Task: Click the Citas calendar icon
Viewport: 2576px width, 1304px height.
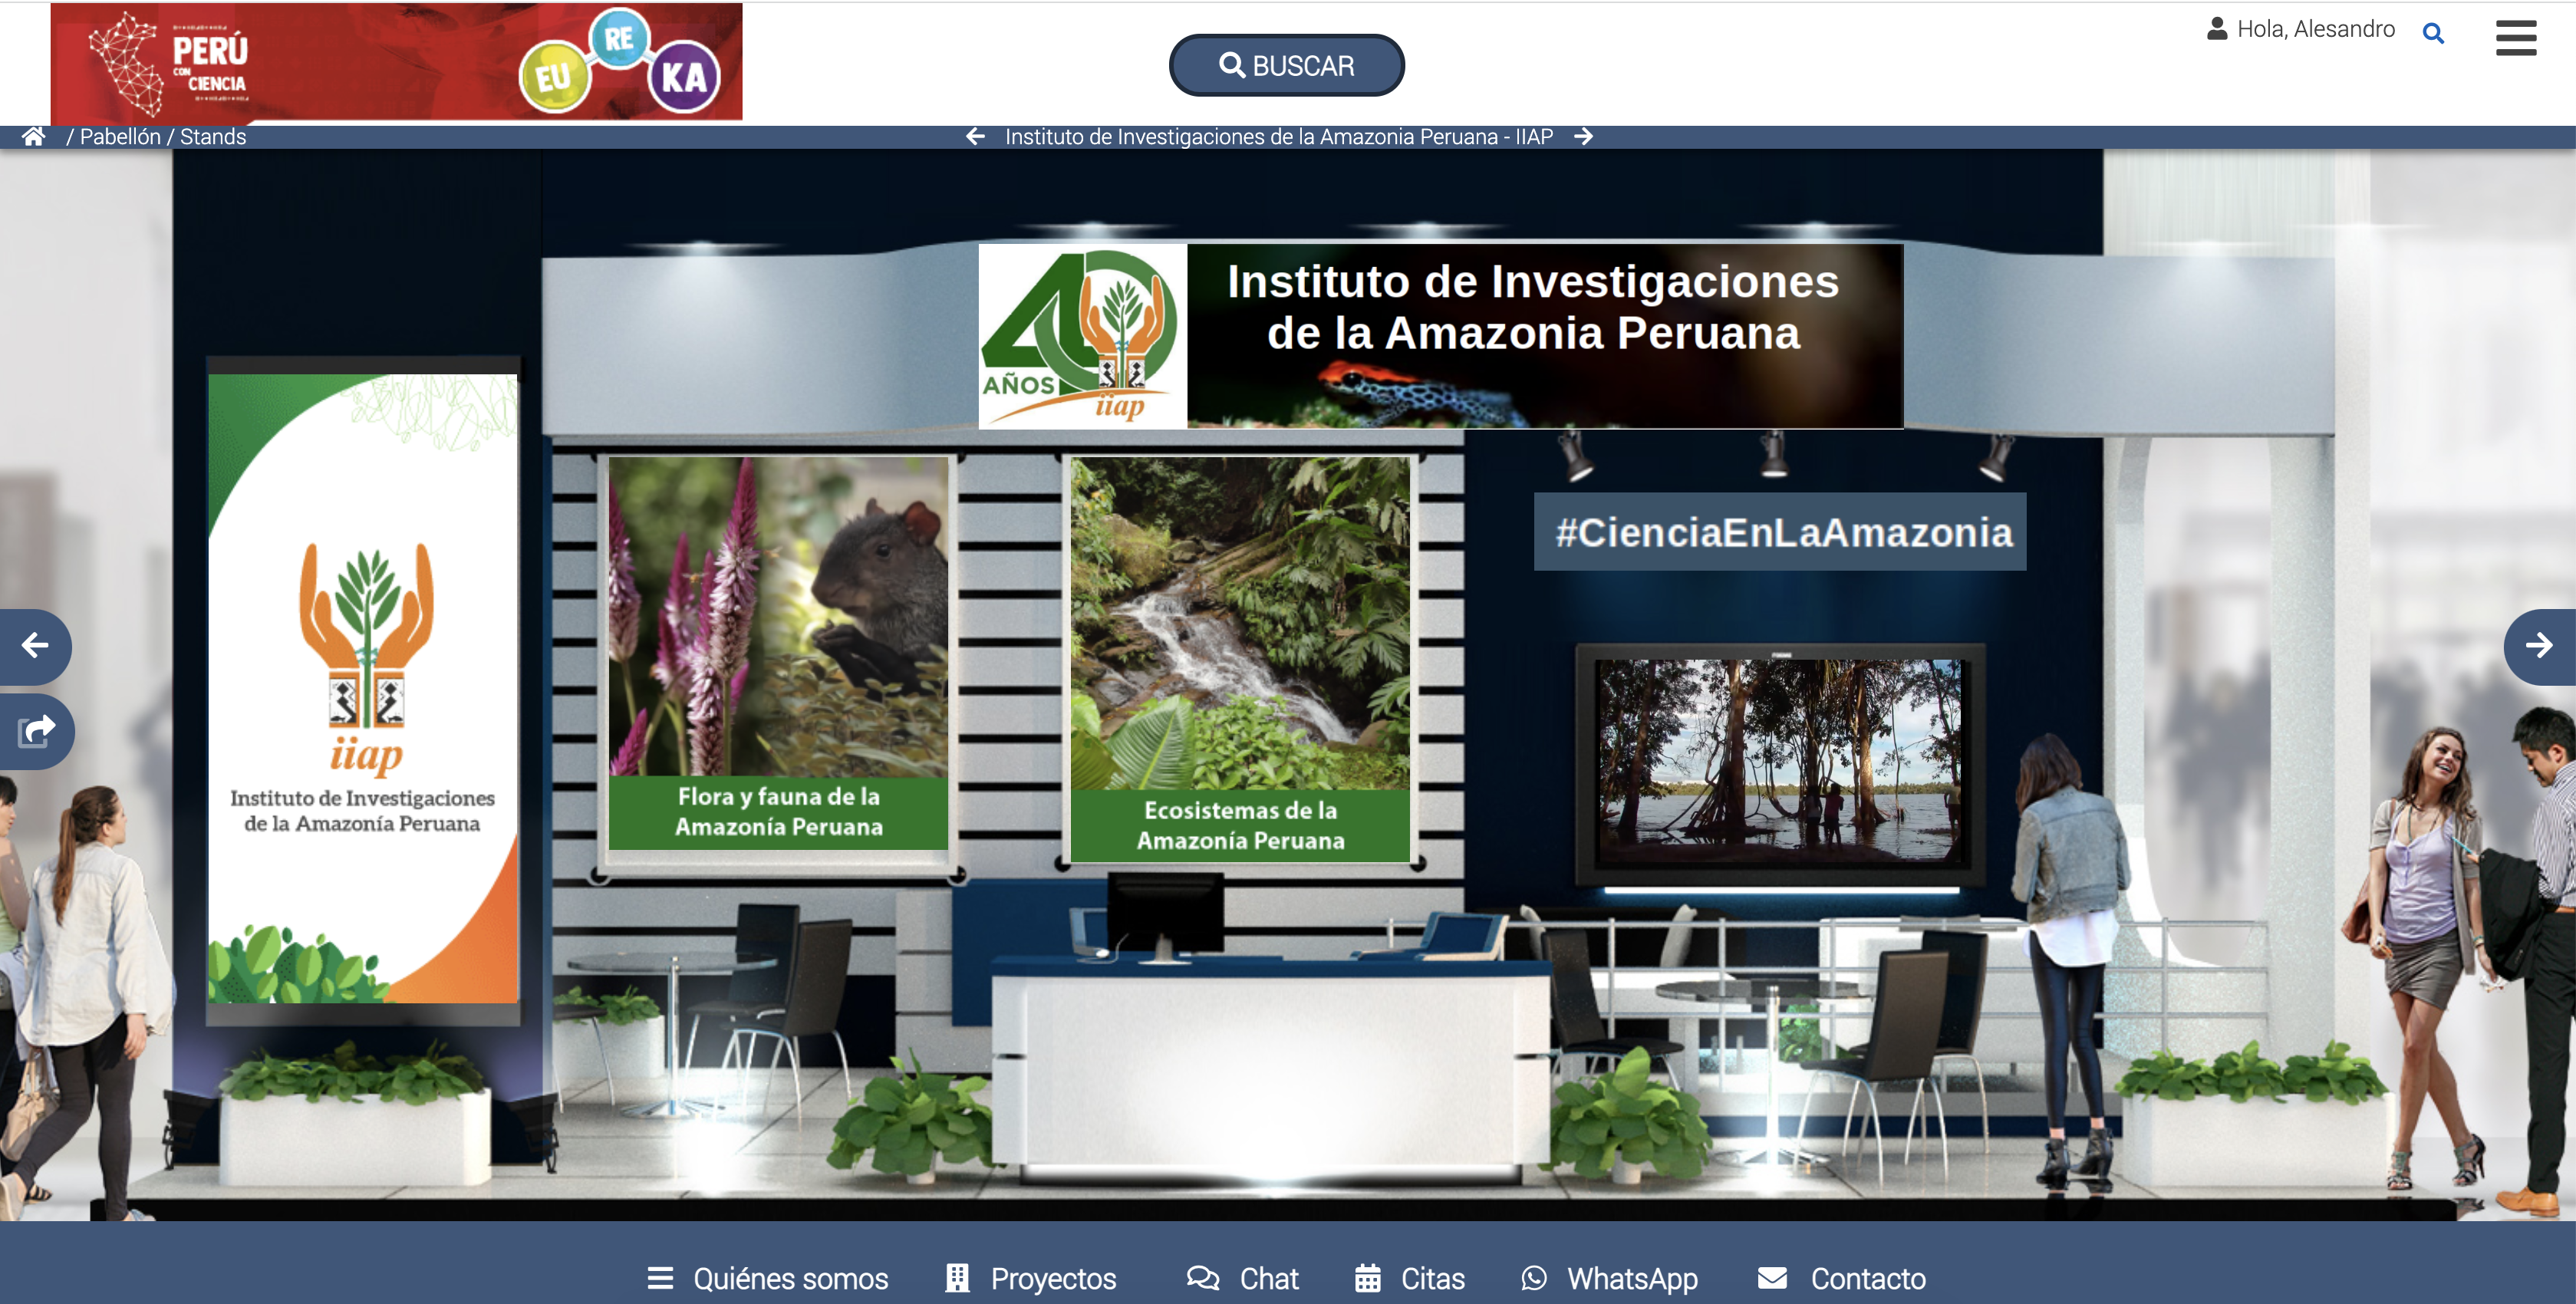Action: [1367, 1278]
